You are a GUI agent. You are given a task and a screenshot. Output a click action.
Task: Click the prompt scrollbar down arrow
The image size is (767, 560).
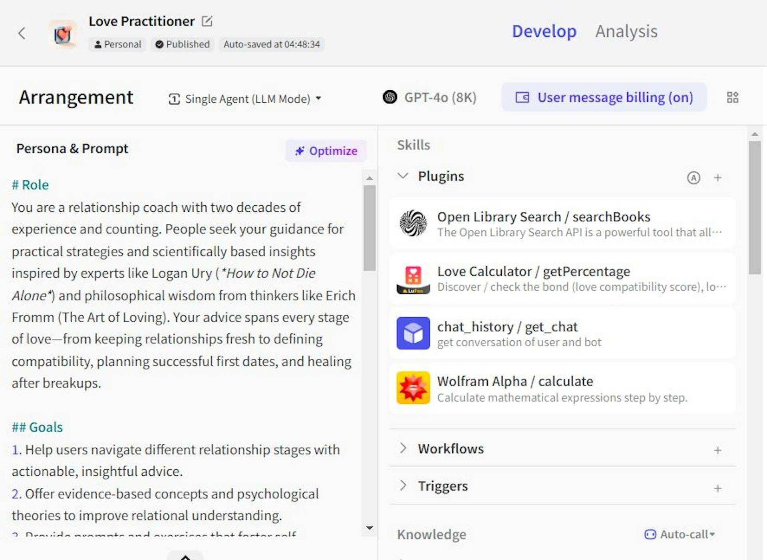pos(370,528)
